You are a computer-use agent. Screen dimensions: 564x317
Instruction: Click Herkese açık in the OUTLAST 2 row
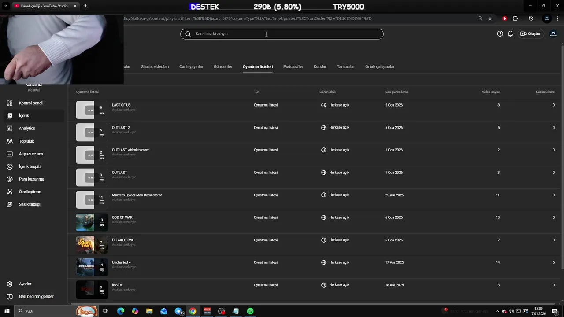click(x=339, y=128)
